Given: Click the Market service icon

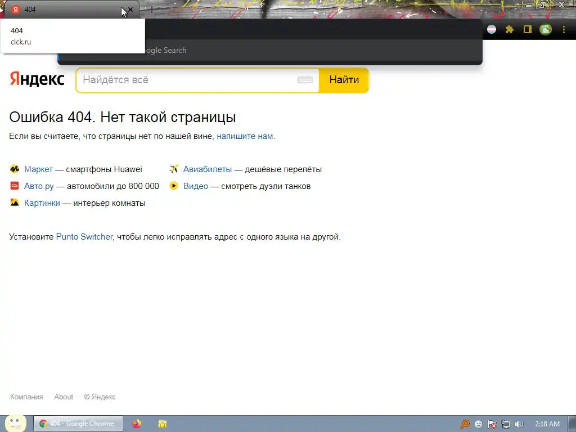Looking at the screenshot, I should point(15,169).
